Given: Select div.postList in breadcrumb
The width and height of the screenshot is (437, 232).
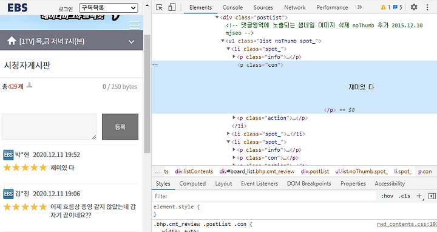Looking at the screenshot, I should coord(314,171).
